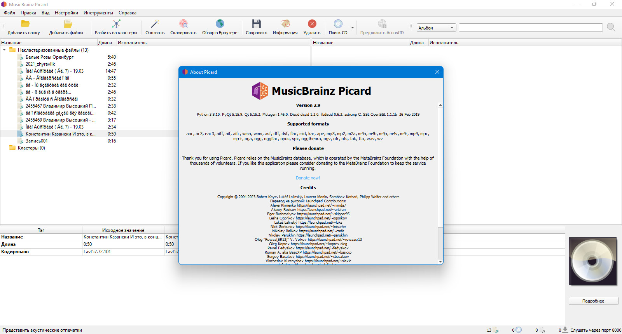Click the 14:47 duration cell
The width and height of the screenshot is (622, 334).
coord(111,71)
